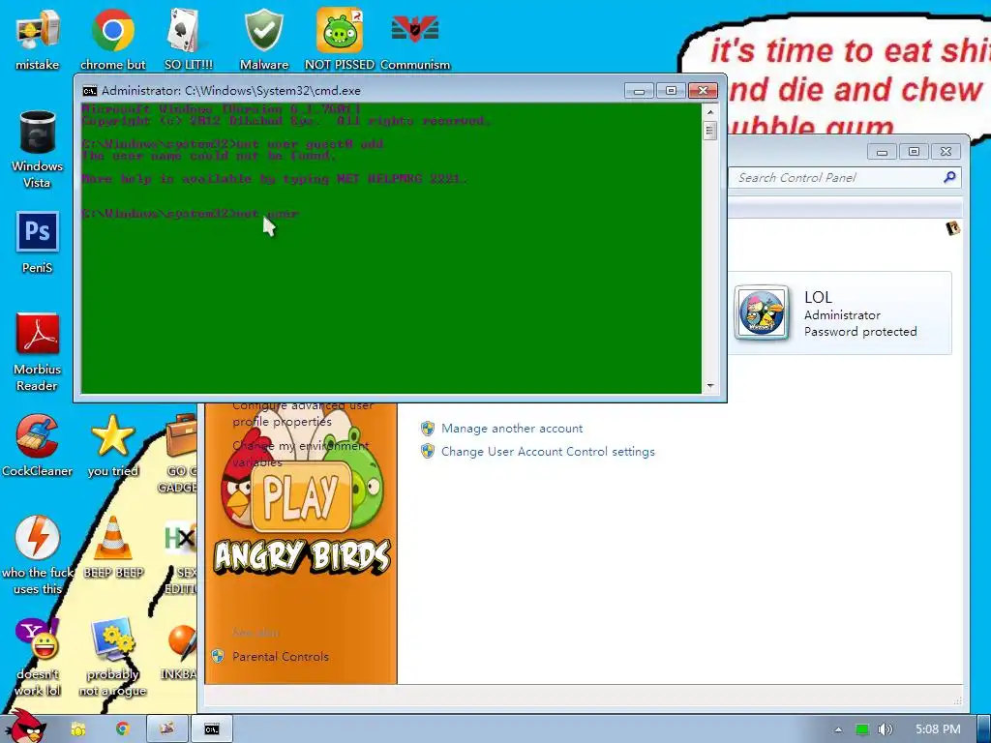
Task: Open the "chrome but" desktop shortcut
Action: (x=112, y=39)
